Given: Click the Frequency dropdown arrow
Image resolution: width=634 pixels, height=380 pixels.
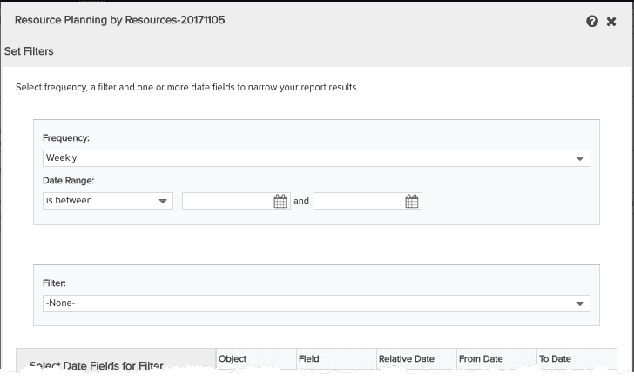Looking at the screenshot, I should point(580,158).
